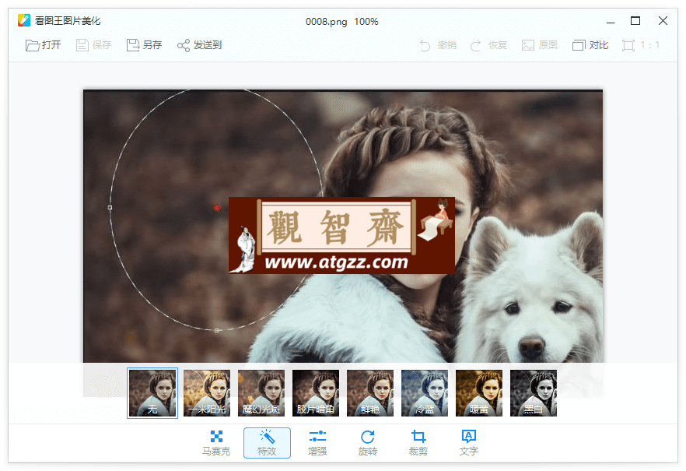The height and width of the screenshot is (471, 686).
Task: Open a file with the 打开 button
Action: click(43, 45)
